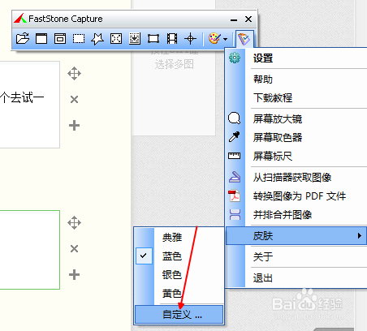
Task: Choose 下载教程 menu item
Action: click(x=296, y=97)
